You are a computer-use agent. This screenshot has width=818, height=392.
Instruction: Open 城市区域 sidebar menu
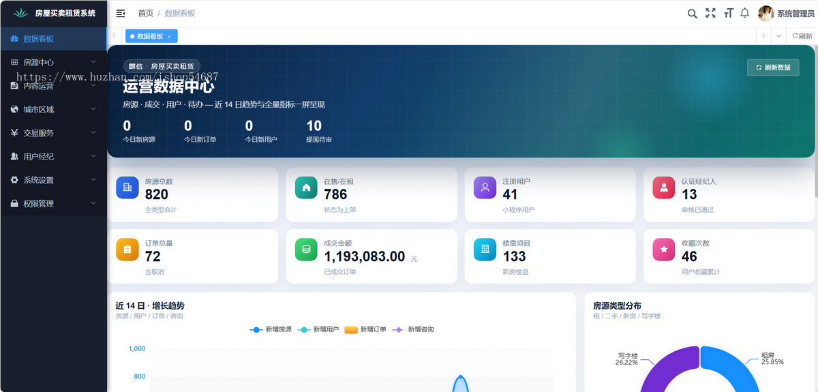(53, 109)
